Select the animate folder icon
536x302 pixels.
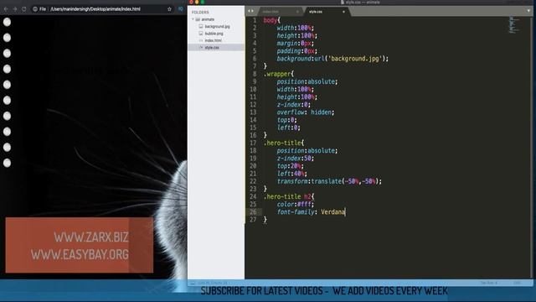coord(198,19)
